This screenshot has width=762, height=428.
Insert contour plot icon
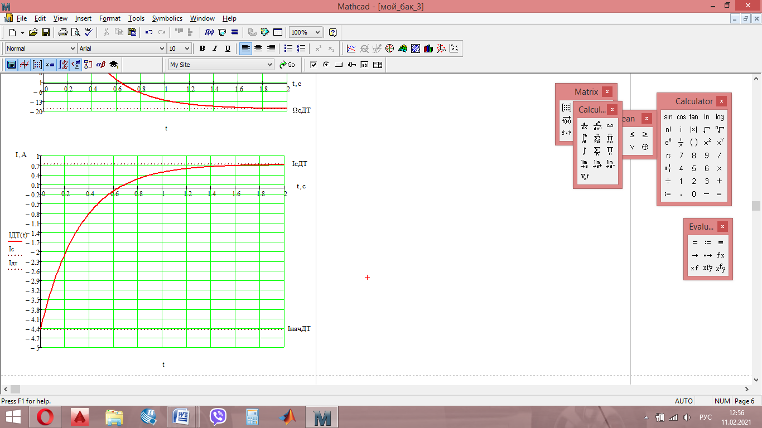point(416,48)
